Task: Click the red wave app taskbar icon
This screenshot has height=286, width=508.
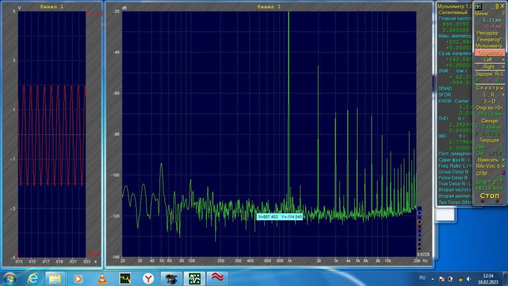Action: 218,278
